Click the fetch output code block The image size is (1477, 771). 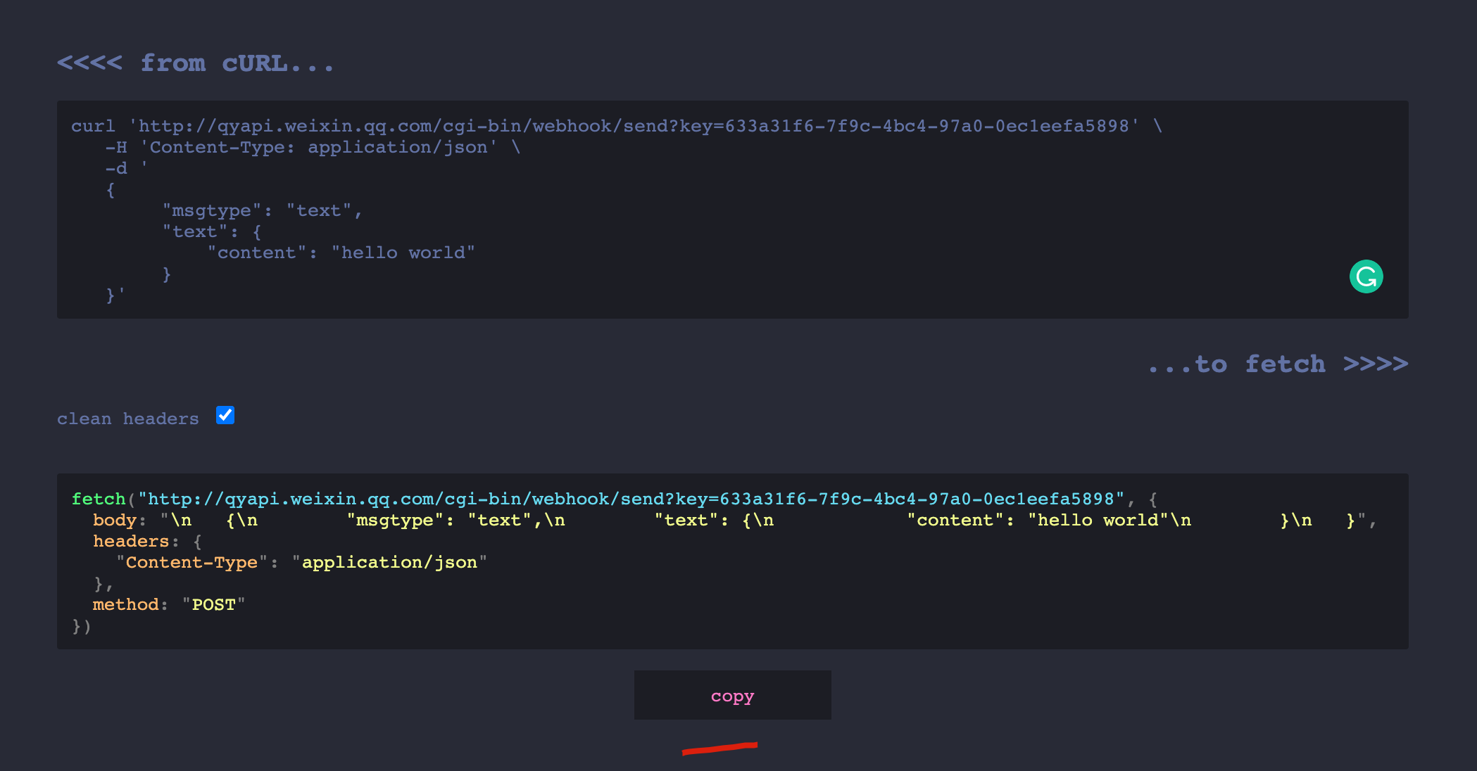click(x=732, y=561)
